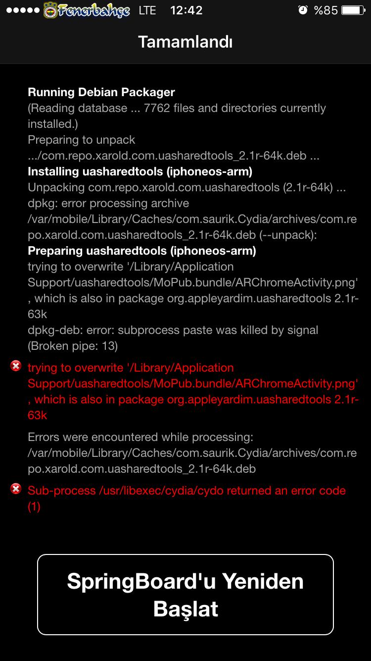Click the red error icon beside overwrite message
The width and height of the screenshot is (371, 661).
[x=16, y=366]
